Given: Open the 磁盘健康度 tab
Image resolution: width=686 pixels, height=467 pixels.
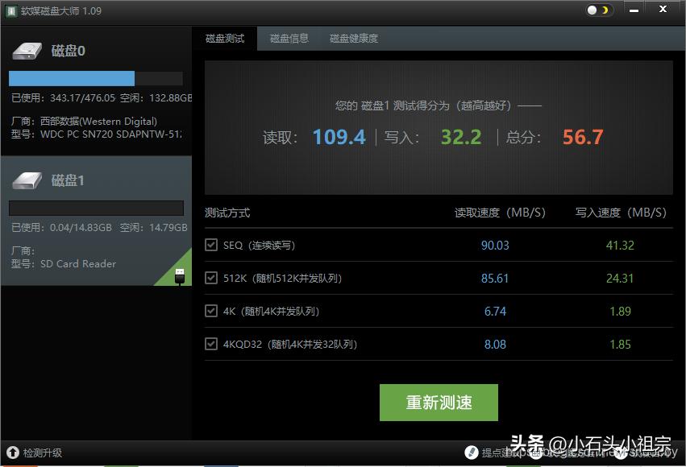Looking at the screenshot, I should (x=354, y=39).
